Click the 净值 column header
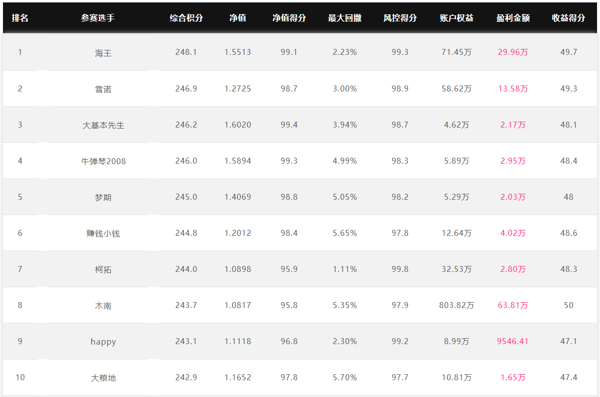The height and width of the screenshot is (397, 600). tap(238, 18)
